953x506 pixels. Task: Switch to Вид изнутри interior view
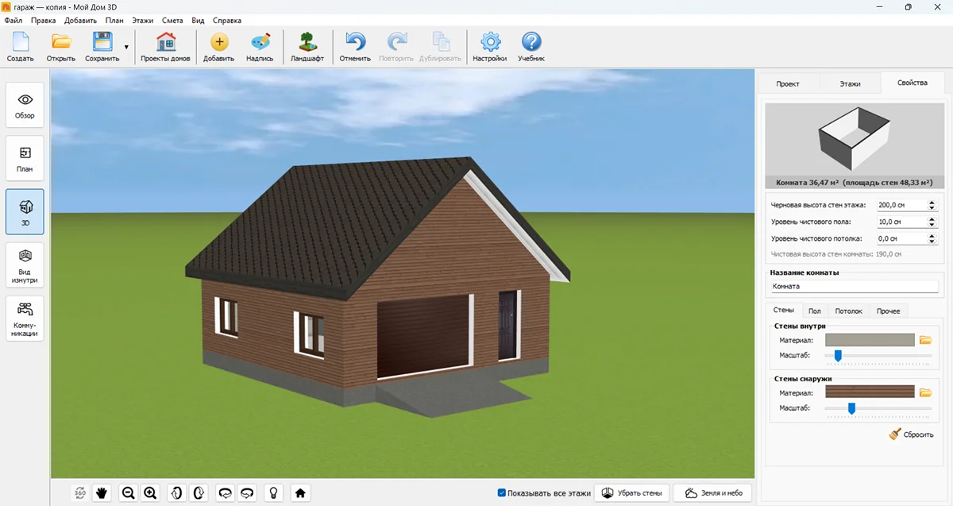[x=25, y=265]
